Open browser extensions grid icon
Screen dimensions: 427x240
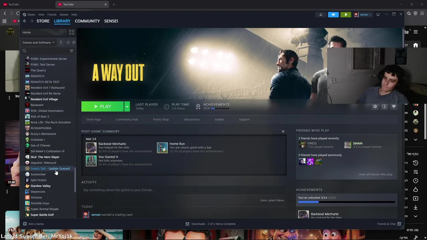click(4, 21)
